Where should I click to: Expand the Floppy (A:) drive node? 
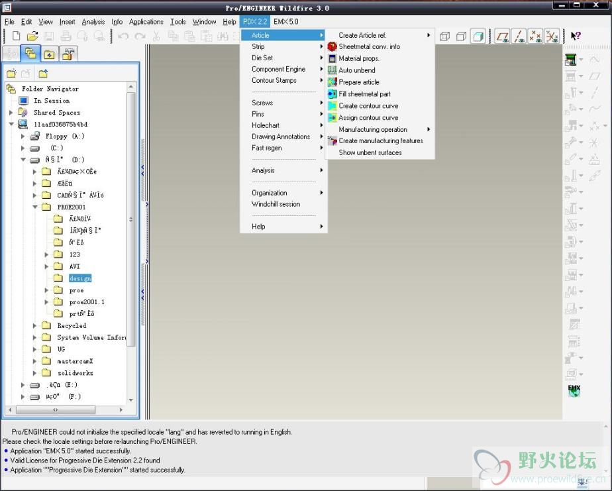[x=23, y=136]
